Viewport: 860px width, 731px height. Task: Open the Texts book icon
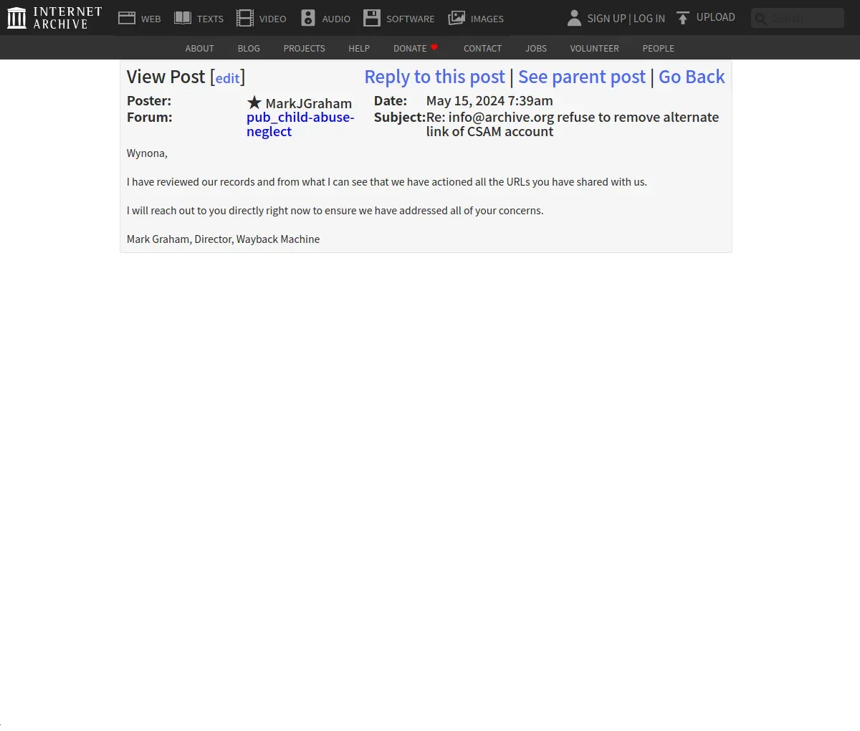pyautogui.click(x=183, y=18)
